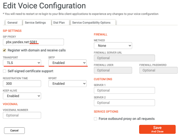Open the RPORT dropdown
The width and height of the screenshot is (180, 137).
coord(68,83)
